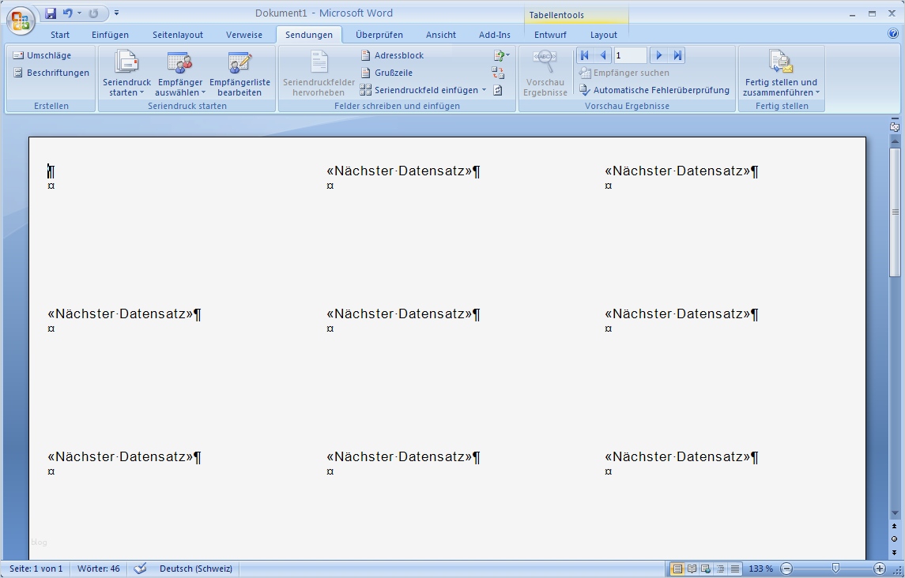Click the zoom slider plus button
This screenshot has width=905, height=578.
click(x=877, y=568)
